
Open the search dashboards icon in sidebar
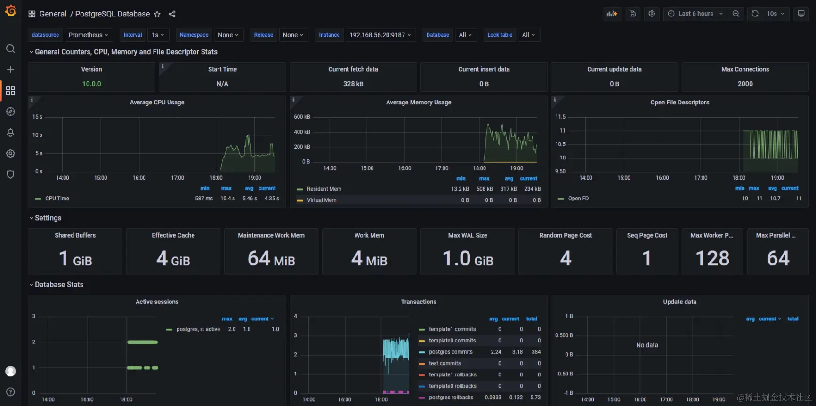[x=10, y=49]
